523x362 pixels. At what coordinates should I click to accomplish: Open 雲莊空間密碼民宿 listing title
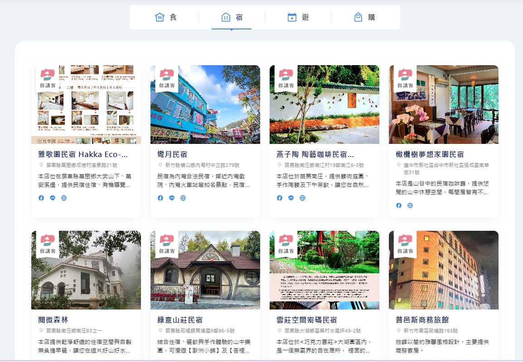307,320
